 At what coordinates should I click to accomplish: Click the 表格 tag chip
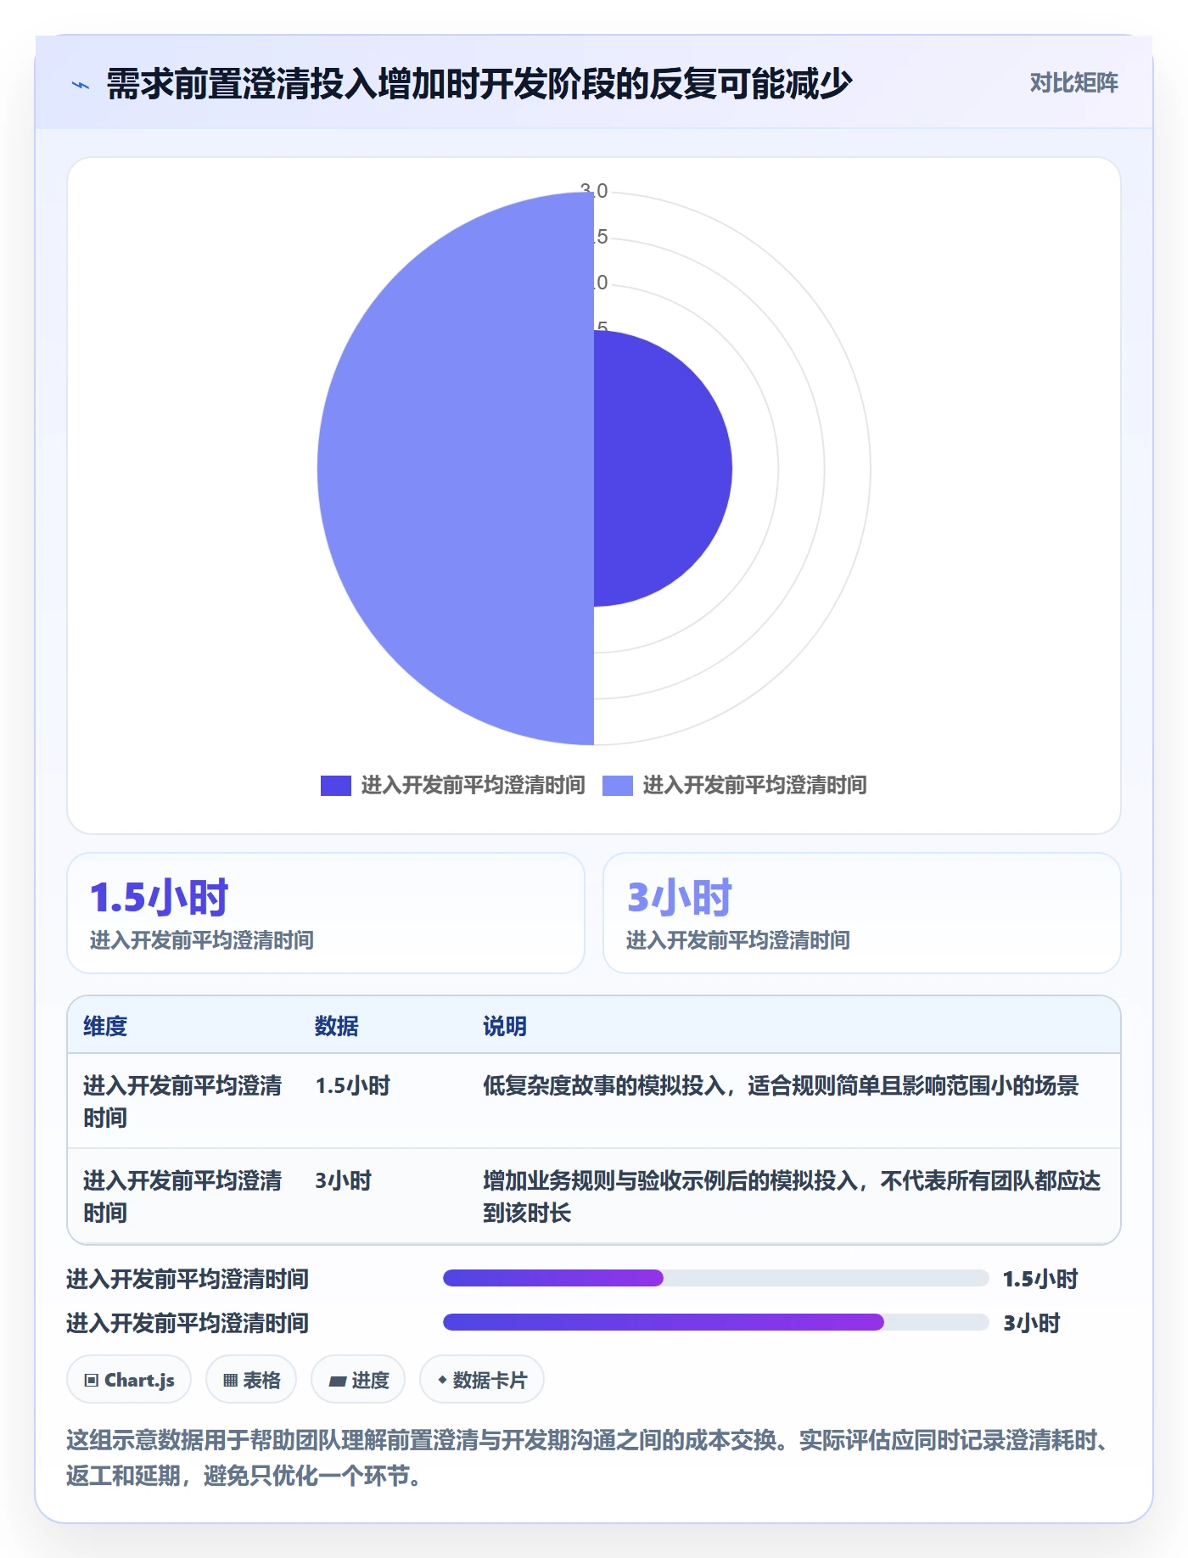pos(251,1380)
